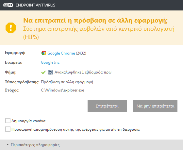Click the Φήμη: label
This screenshot has width=183, height=150.
coord(10,72)
